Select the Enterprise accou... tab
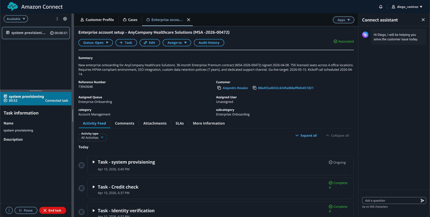The width and height of the screenshot is (430, 217). (165, 20)
